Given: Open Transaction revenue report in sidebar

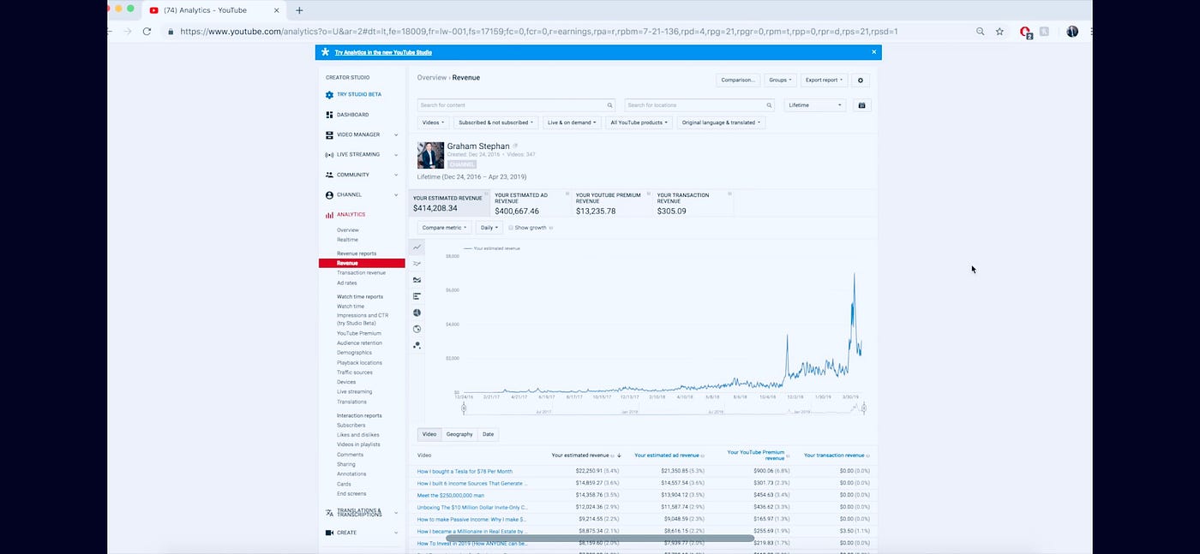Looking at the screenshot, I should pos(361,273).
